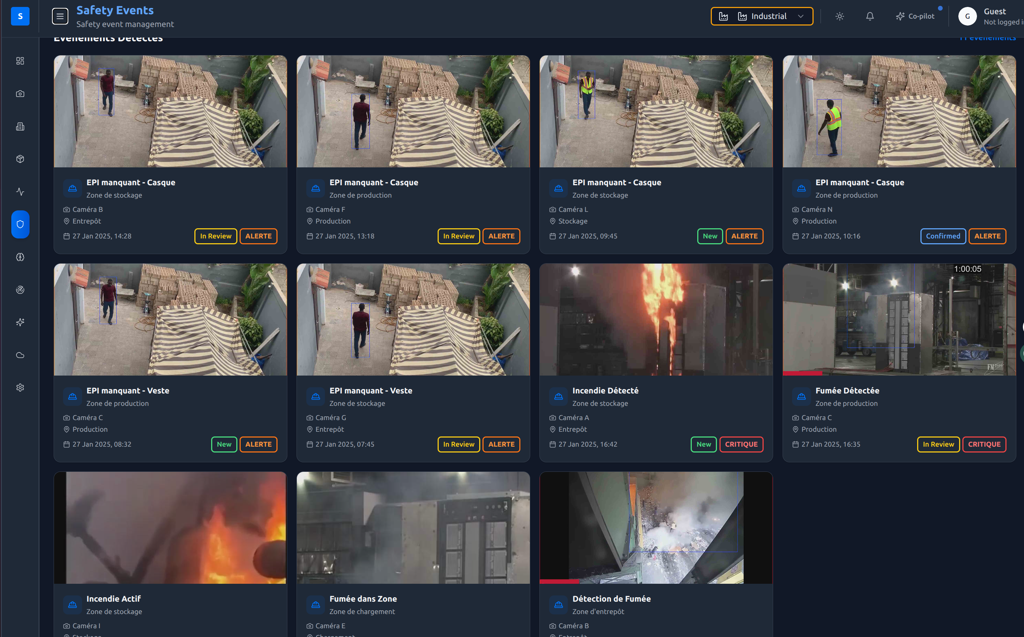Select the active shield safety icon
The height and width of the screenshot is (637, 1024).
coord(20,224)
